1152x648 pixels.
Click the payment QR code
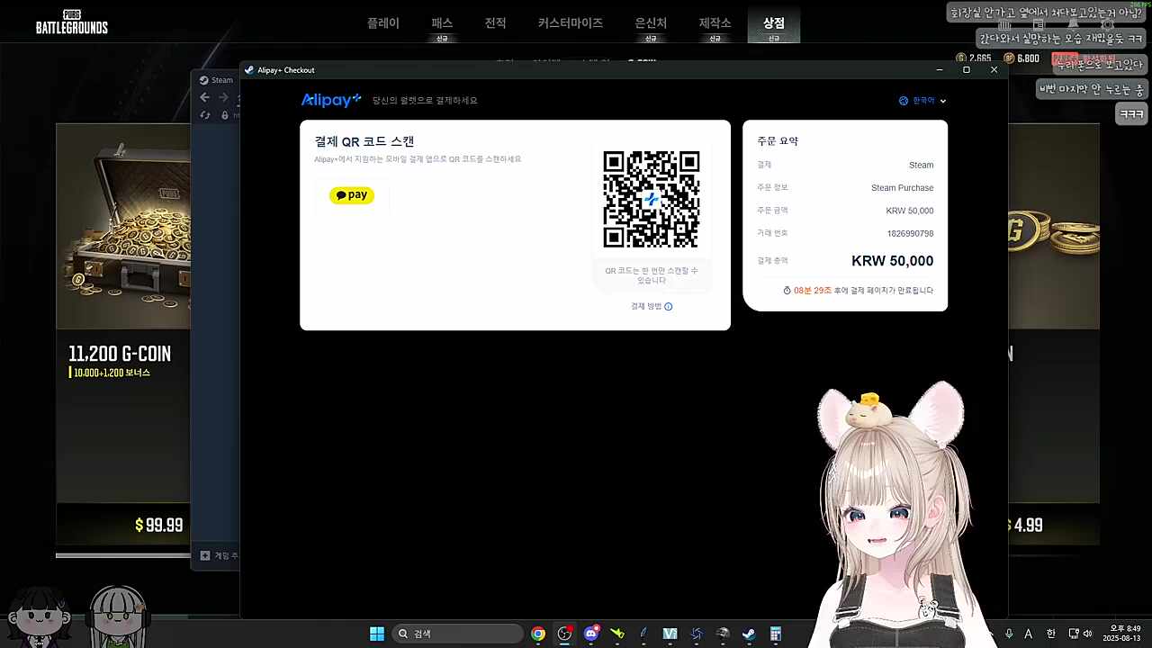tap(652, 199)
